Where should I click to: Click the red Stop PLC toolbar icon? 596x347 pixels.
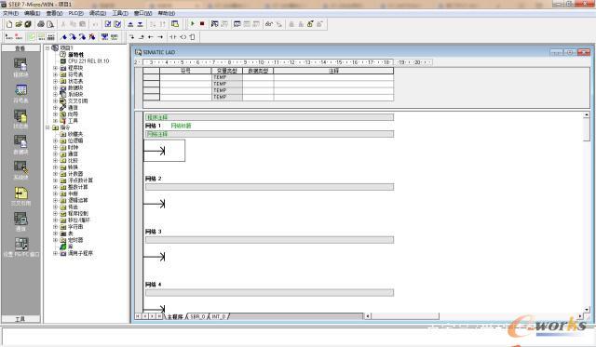pyautogui.click(x=202, y=24)
